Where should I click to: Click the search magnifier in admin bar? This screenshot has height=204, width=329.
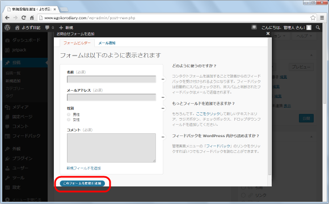(x=318, y=27)
